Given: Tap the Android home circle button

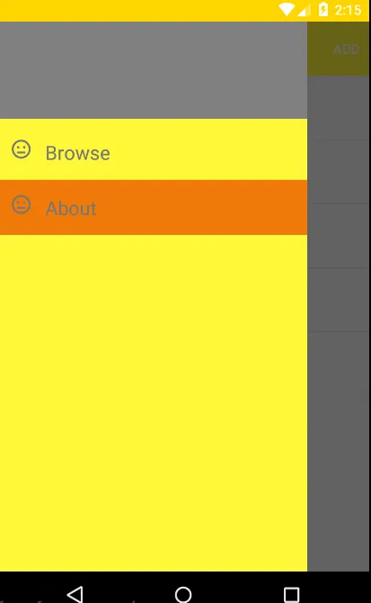Looking at the screenshot, I should (x=183, y=594).
